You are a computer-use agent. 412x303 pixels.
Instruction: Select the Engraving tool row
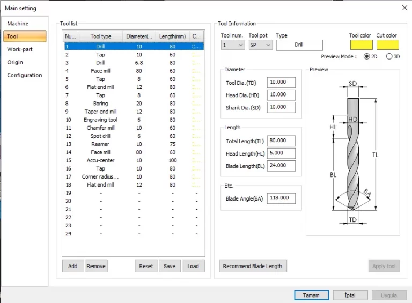[x=100, y=120]
